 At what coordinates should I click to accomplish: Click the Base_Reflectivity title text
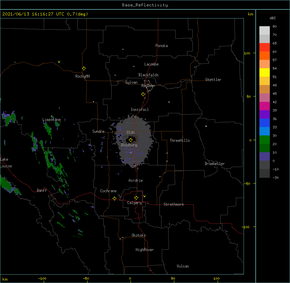tap(145, 5)
